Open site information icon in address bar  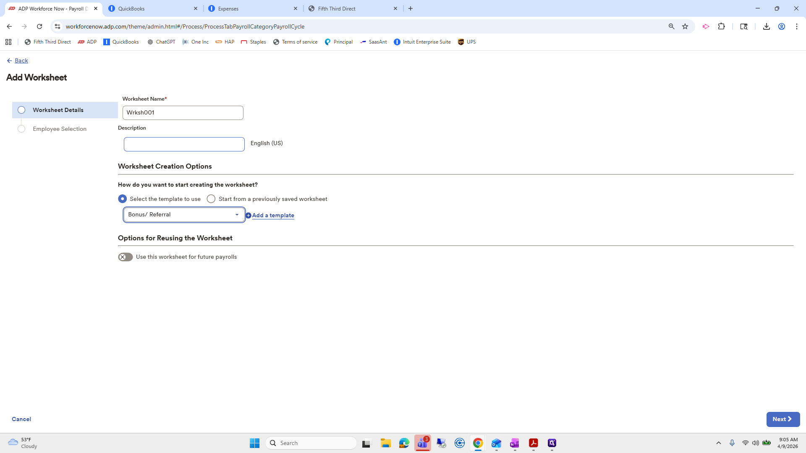pyautogui.click(x=58, y=26)
